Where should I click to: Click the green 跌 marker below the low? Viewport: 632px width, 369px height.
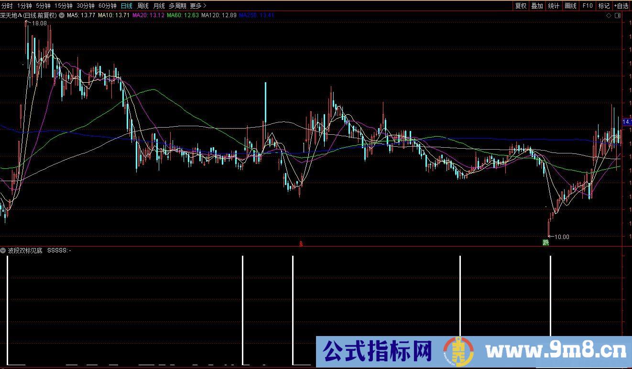(x=546, y=243)
